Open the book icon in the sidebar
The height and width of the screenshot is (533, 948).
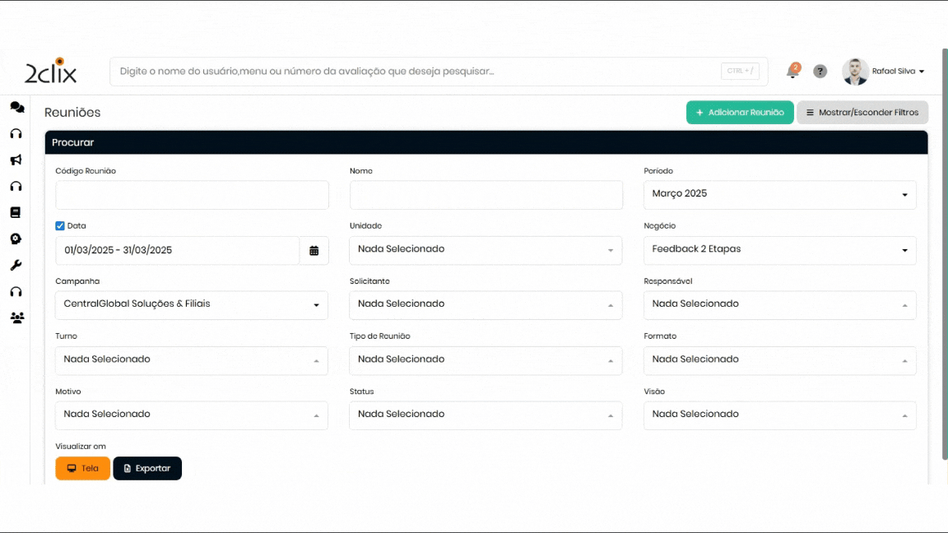16,212
